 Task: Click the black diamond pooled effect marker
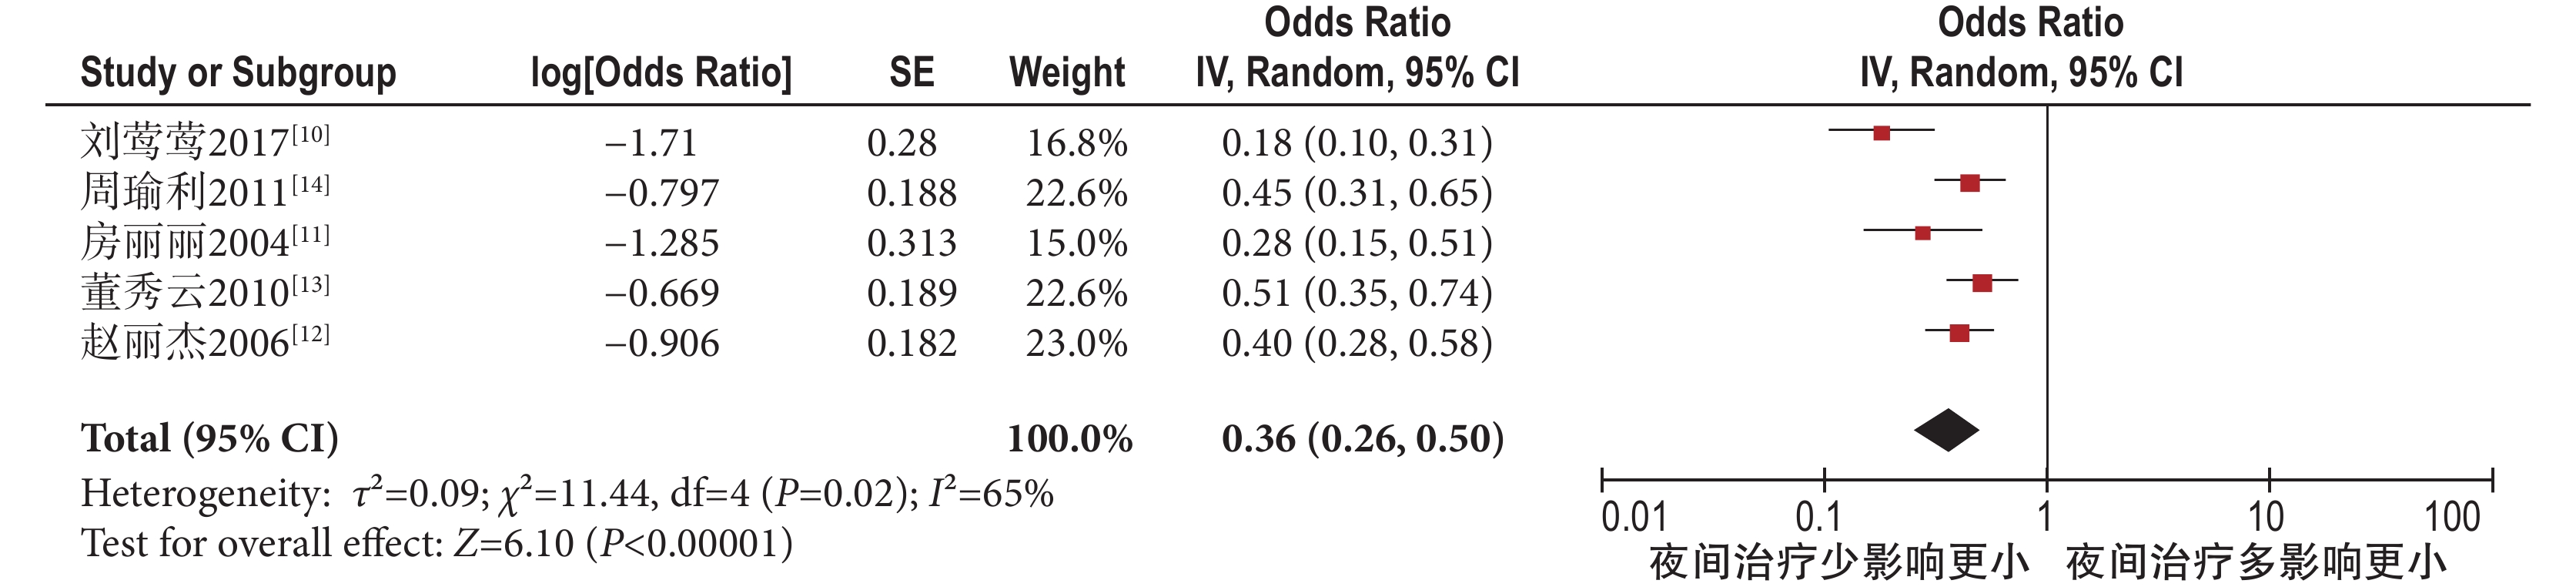coord(1946,431)
